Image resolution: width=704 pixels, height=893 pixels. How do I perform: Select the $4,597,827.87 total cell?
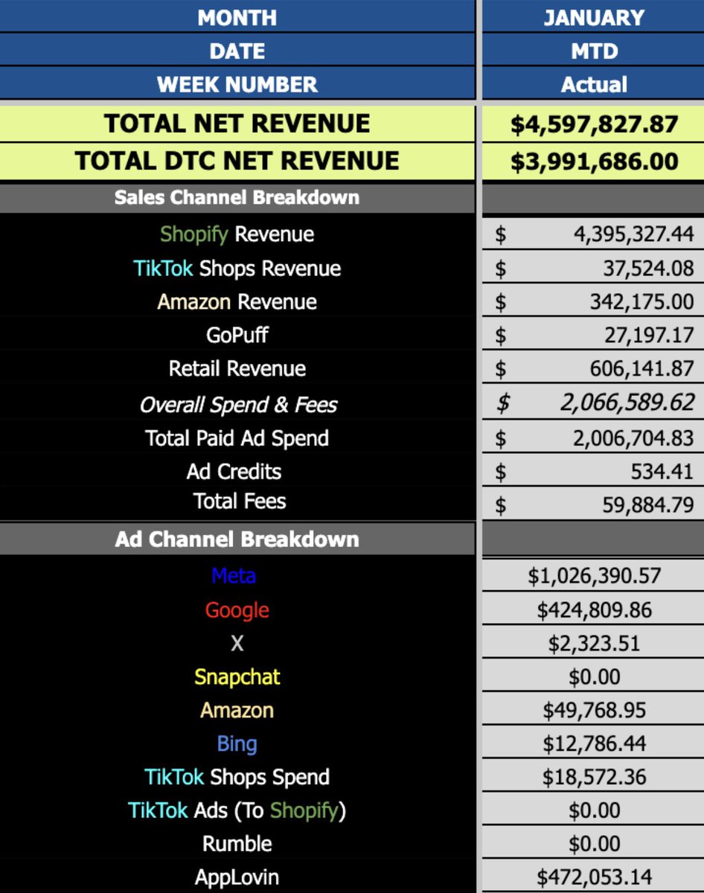pyautogui.click(x=593, y=124)
